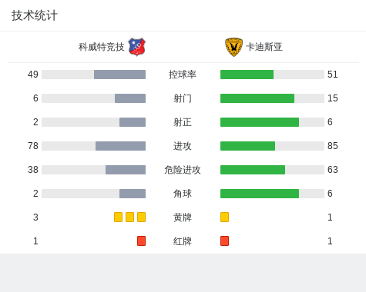Select the 红牌 row label
This screenshot has height=292, width=366.
(x=183, y=241)
